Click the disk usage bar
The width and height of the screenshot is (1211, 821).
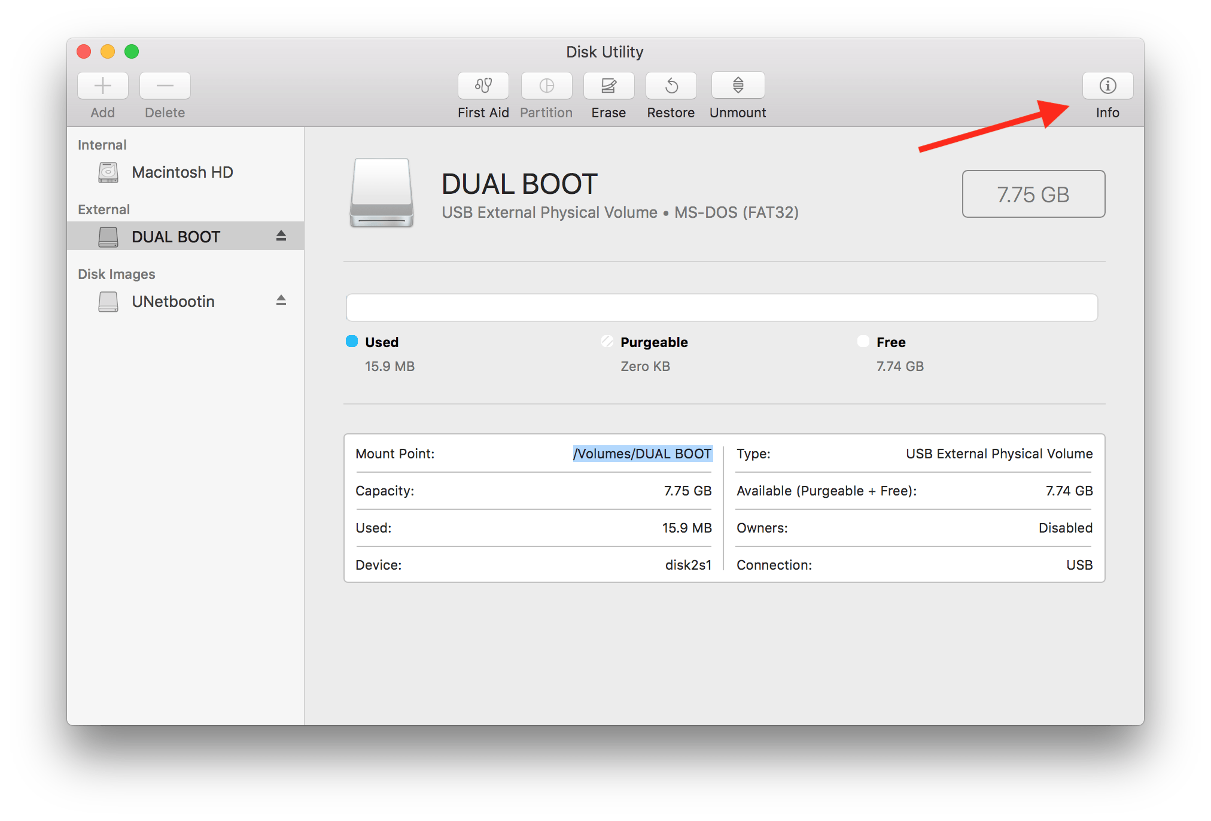(721, 308)
